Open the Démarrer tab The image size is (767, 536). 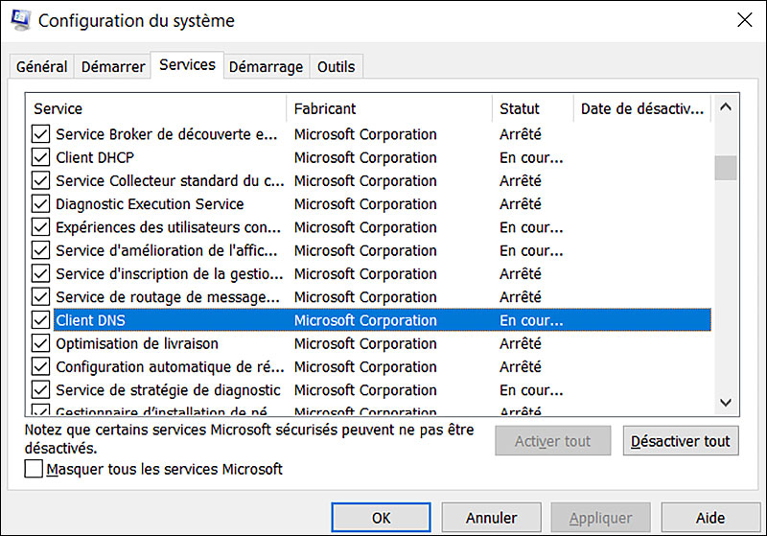coord(113,66)
